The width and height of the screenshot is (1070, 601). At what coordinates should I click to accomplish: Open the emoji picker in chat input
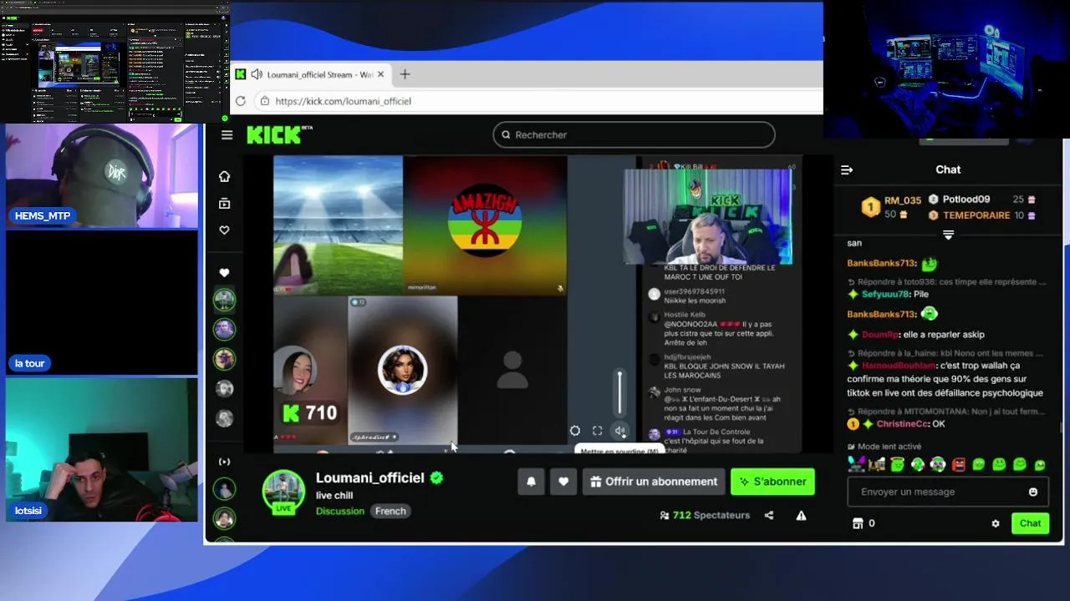[1033, 492]
